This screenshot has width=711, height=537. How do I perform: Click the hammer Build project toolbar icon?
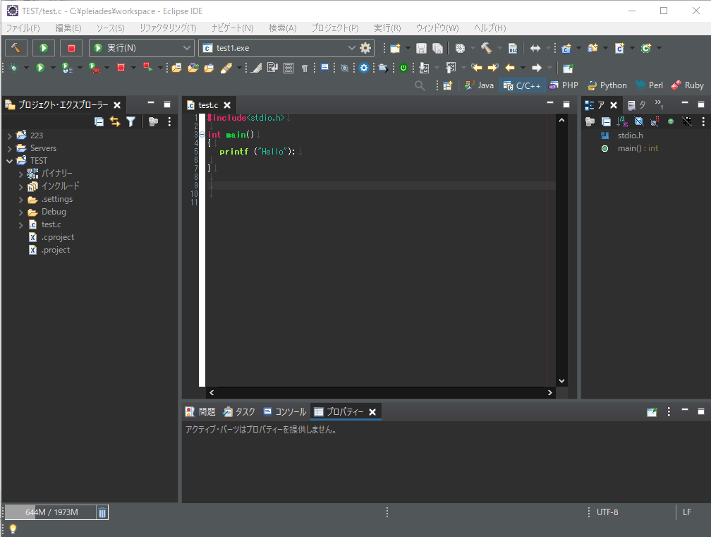(486, 48)
